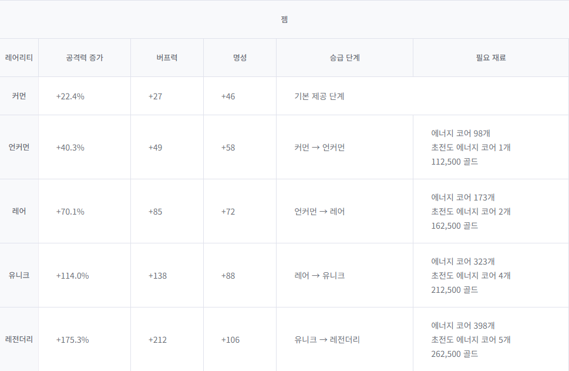Select the 명성 column header
Viewport: 569px width, 371px height.
[x=240, y=58]
